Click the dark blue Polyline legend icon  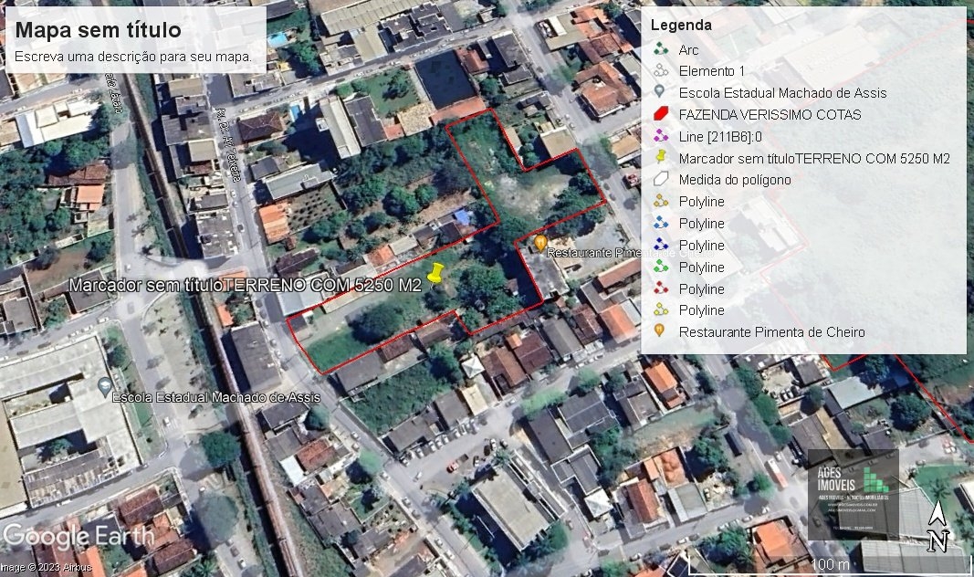pyautogui.click(x=661, y=246)
